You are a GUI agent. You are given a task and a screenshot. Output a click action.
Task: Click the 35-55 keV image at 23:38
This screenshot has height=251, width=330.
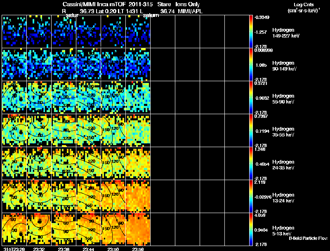tap(64, 131)
